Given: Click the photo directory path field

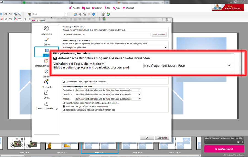Looking at the screenshot, I should pos(107,35).
